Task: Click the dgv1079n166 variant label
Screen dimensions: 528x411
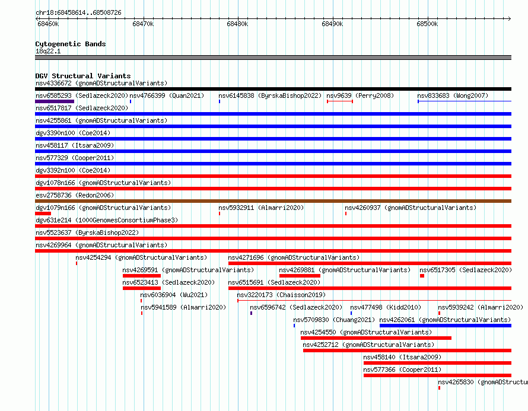Action: (x=103, y=208)
